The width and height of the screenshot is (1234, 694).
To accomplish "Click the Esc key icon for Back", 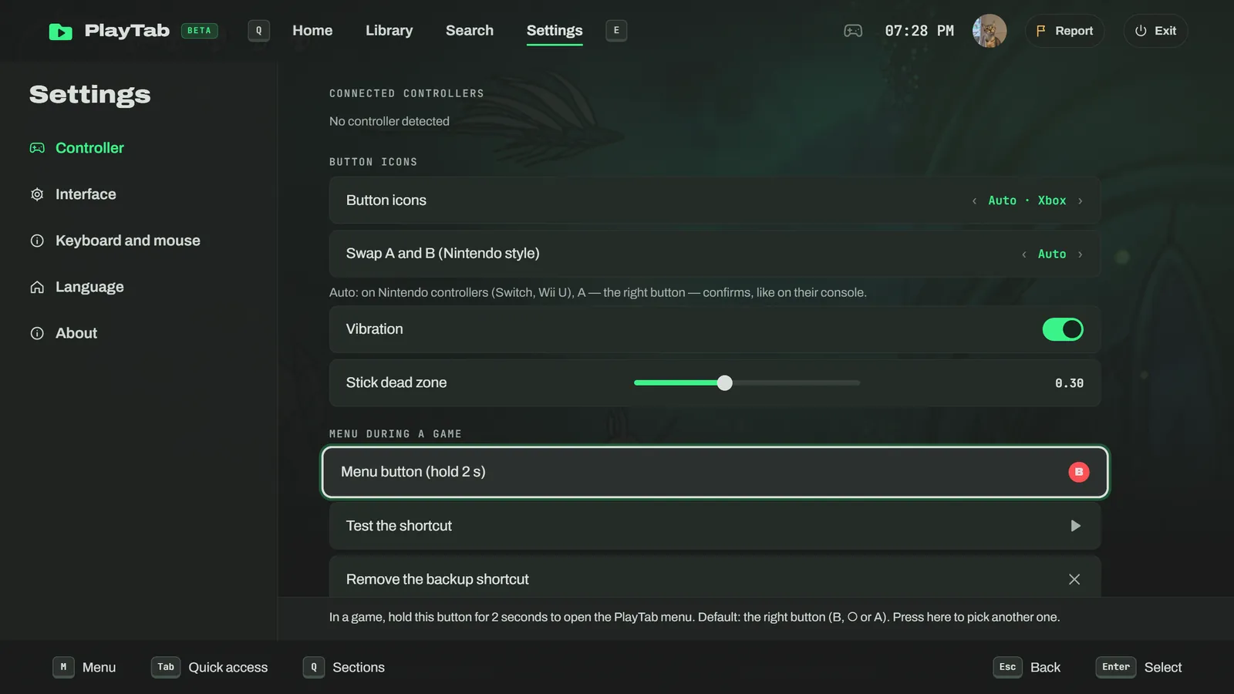I will pos(1007,667).
